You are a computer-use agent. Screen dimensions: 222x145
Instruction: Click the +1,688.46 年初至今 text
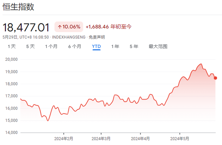[x=109, y=27]
